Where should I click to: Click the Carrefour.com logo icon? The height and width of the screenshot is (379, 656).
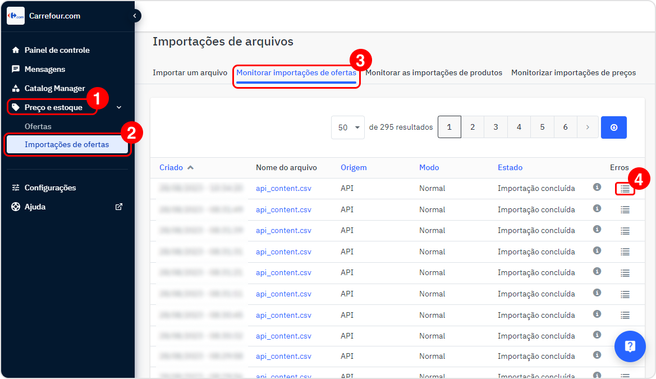(16, 16)
